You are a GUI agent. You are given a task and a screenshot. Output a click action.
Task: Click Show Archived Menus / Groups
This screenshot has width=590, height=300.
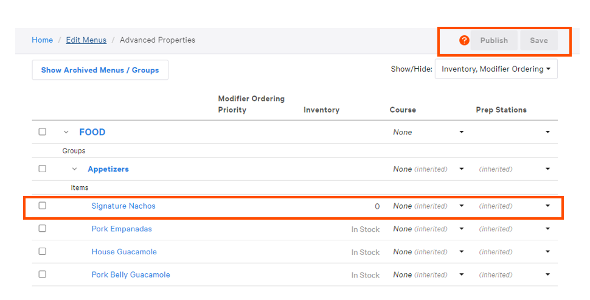click(x=100, y=70)
